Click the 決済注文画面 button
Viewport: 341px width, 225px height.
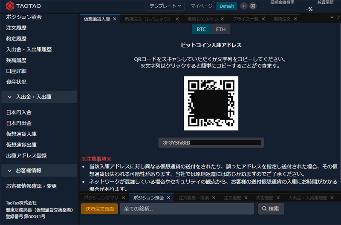coord(100,209)
